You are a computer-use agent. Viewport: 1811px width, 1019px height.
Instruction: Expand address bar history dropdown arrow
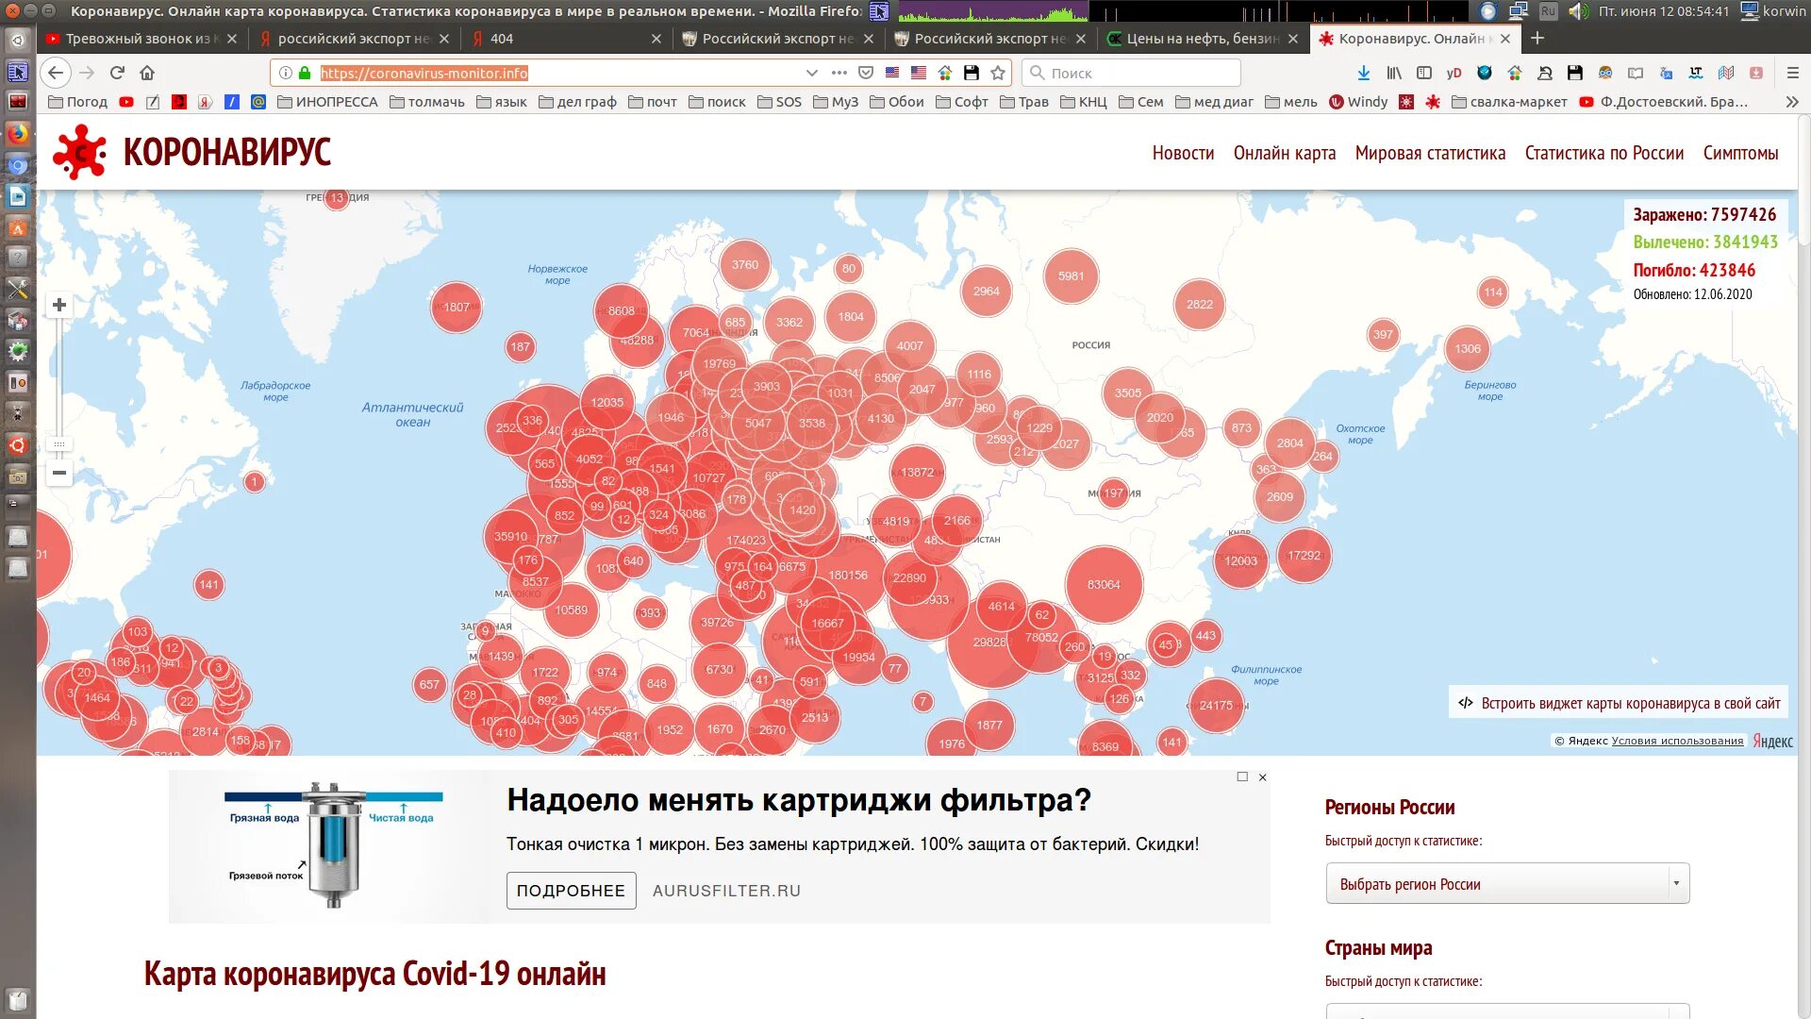[x=811, y=73]
